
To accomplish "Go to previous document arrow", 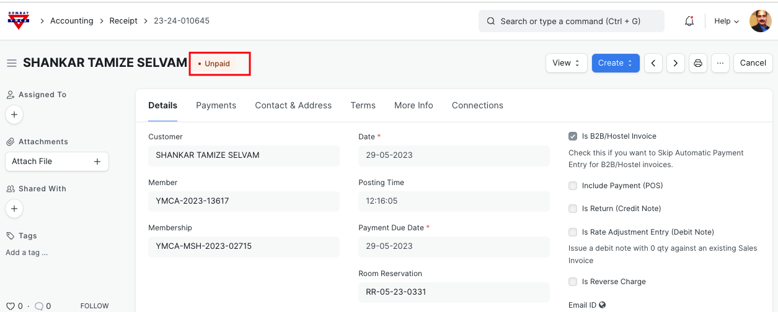I will click(x=653, y=63).
